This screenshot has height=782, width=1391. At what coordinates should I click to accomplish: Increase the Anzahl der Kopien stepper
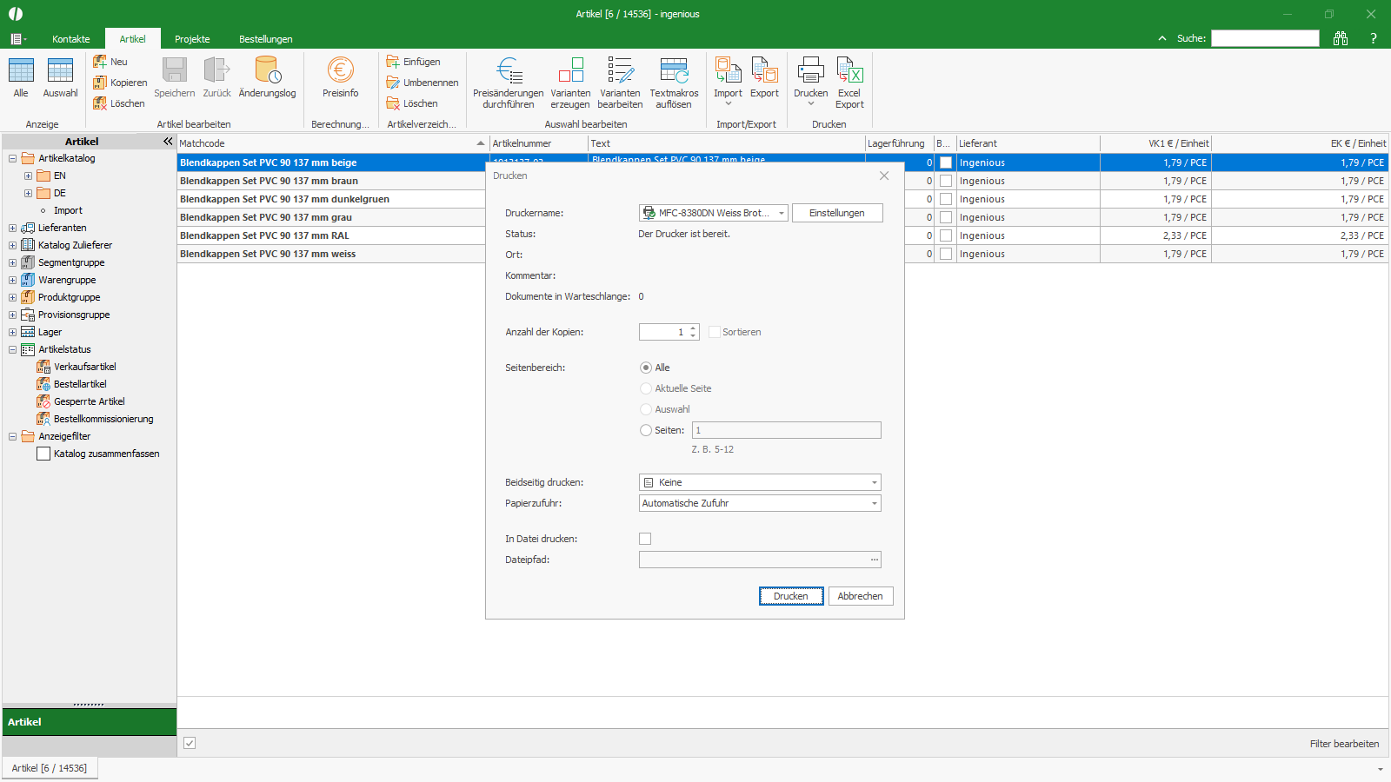[693, 328]
